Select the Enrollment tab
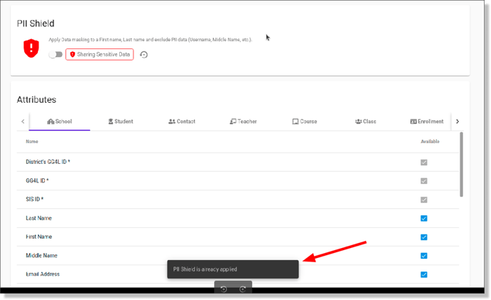This screenshot has height=300, width=491. 427,121
